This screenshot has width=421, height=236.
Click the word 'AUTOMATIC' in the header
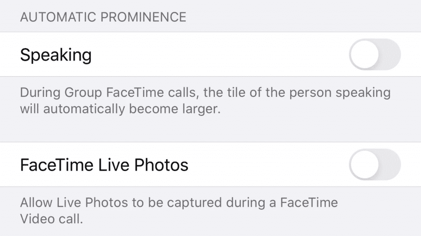point(58,17)
